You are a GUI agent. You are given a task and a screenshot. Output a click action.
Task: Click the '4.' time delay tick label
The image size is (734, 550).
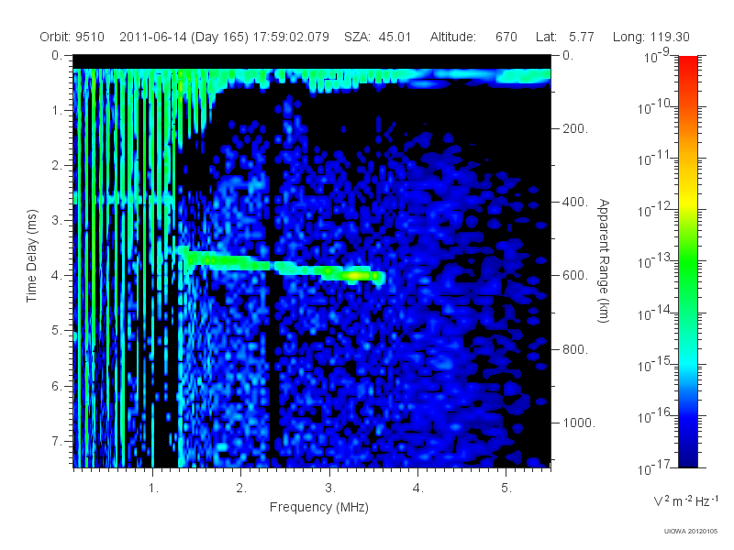point(57,276)
